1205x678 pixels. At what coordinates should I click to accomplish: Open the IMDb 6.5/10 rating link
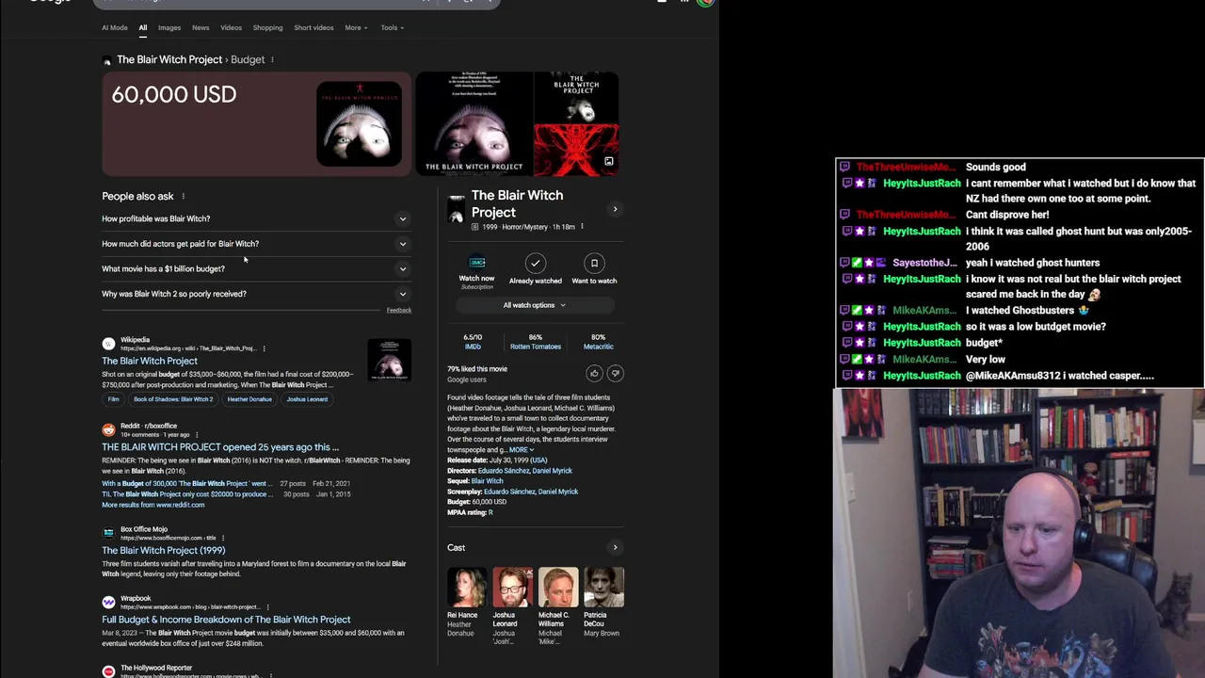(x=473, y=342)
